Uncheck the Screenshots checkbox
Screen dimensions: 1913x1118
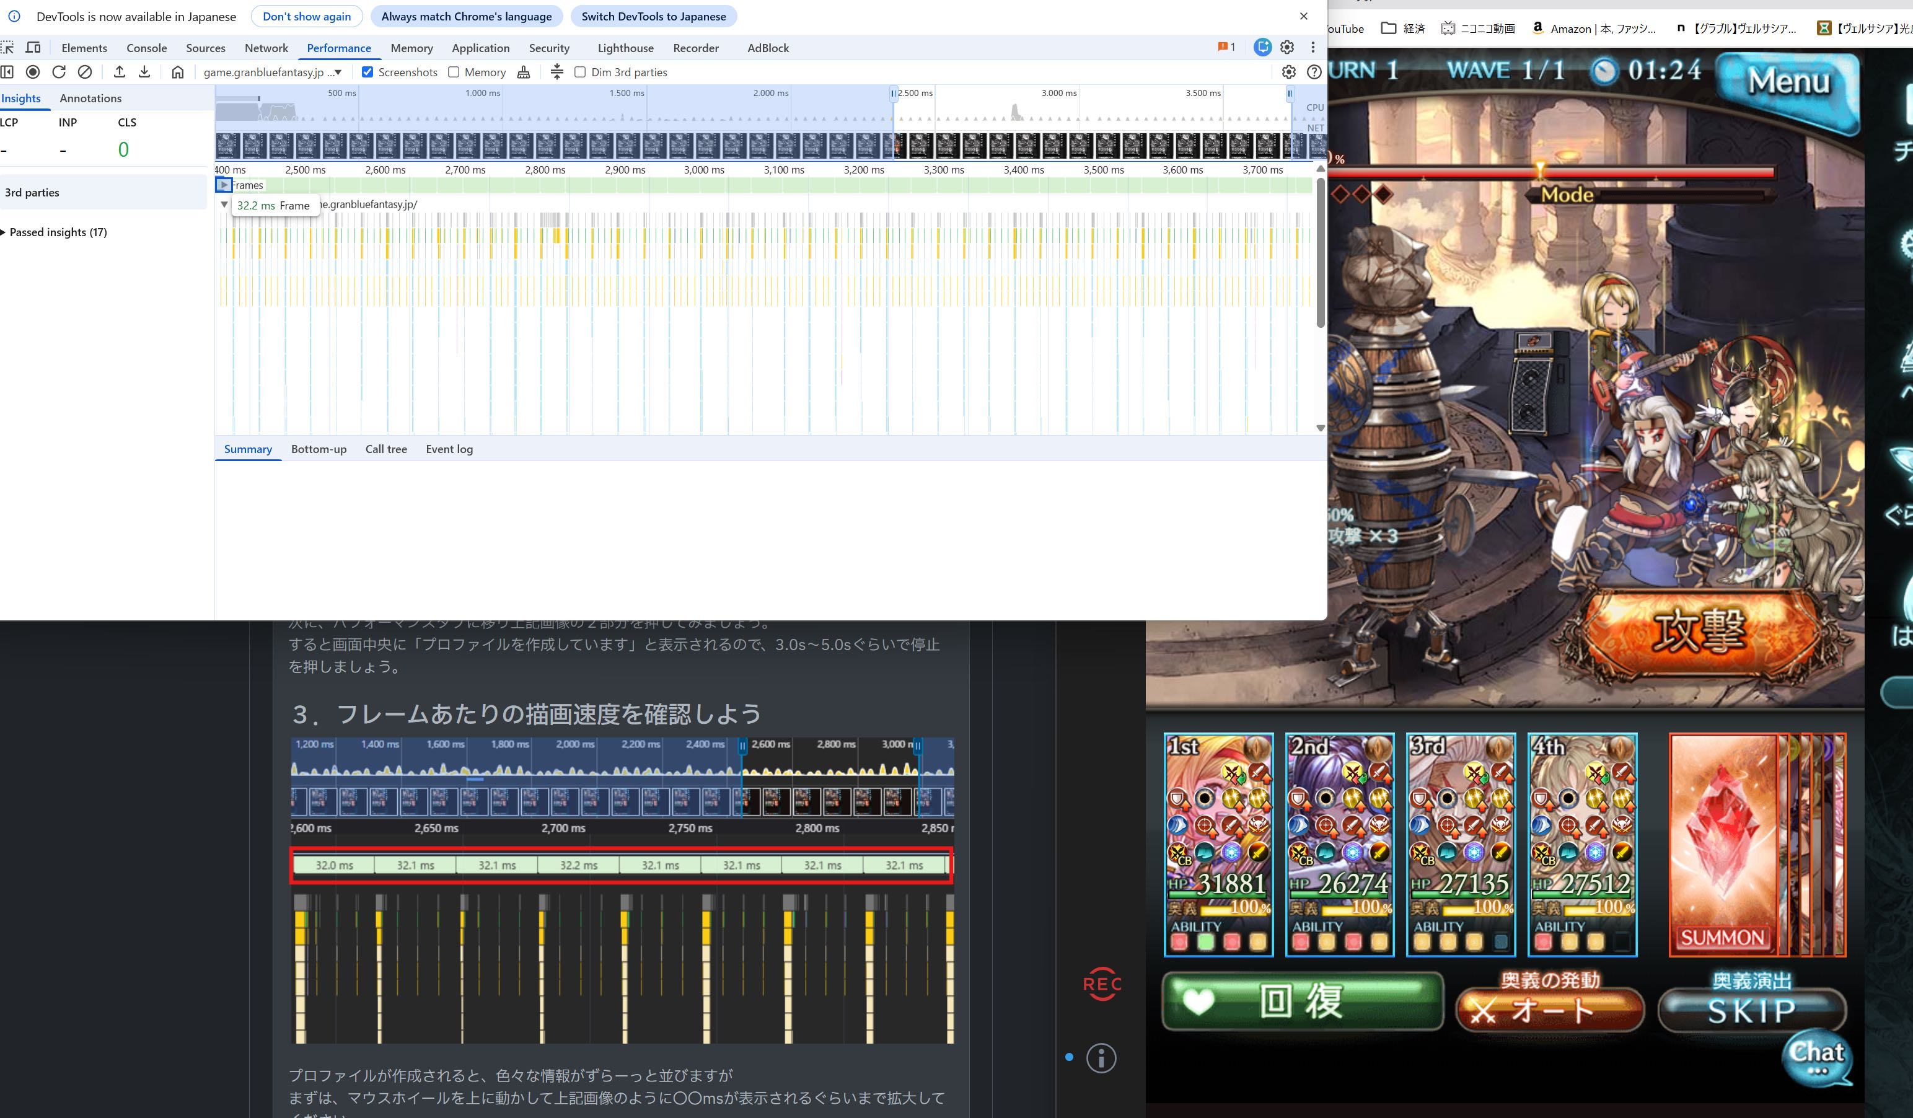click(367, 72)
